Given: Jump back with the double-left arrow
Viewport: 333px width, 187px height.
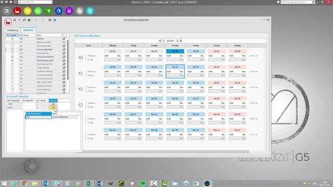Looking at the screenshot, I should pos(160,41).
